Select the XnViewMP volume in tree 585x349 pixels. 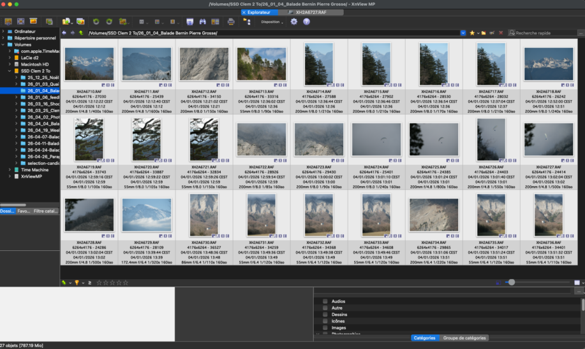pos(31,176)
